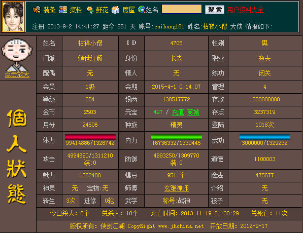Open the 装备 link
Image resolution: width=303 pixels, height=233 pixels.
[x=49, y=10]
